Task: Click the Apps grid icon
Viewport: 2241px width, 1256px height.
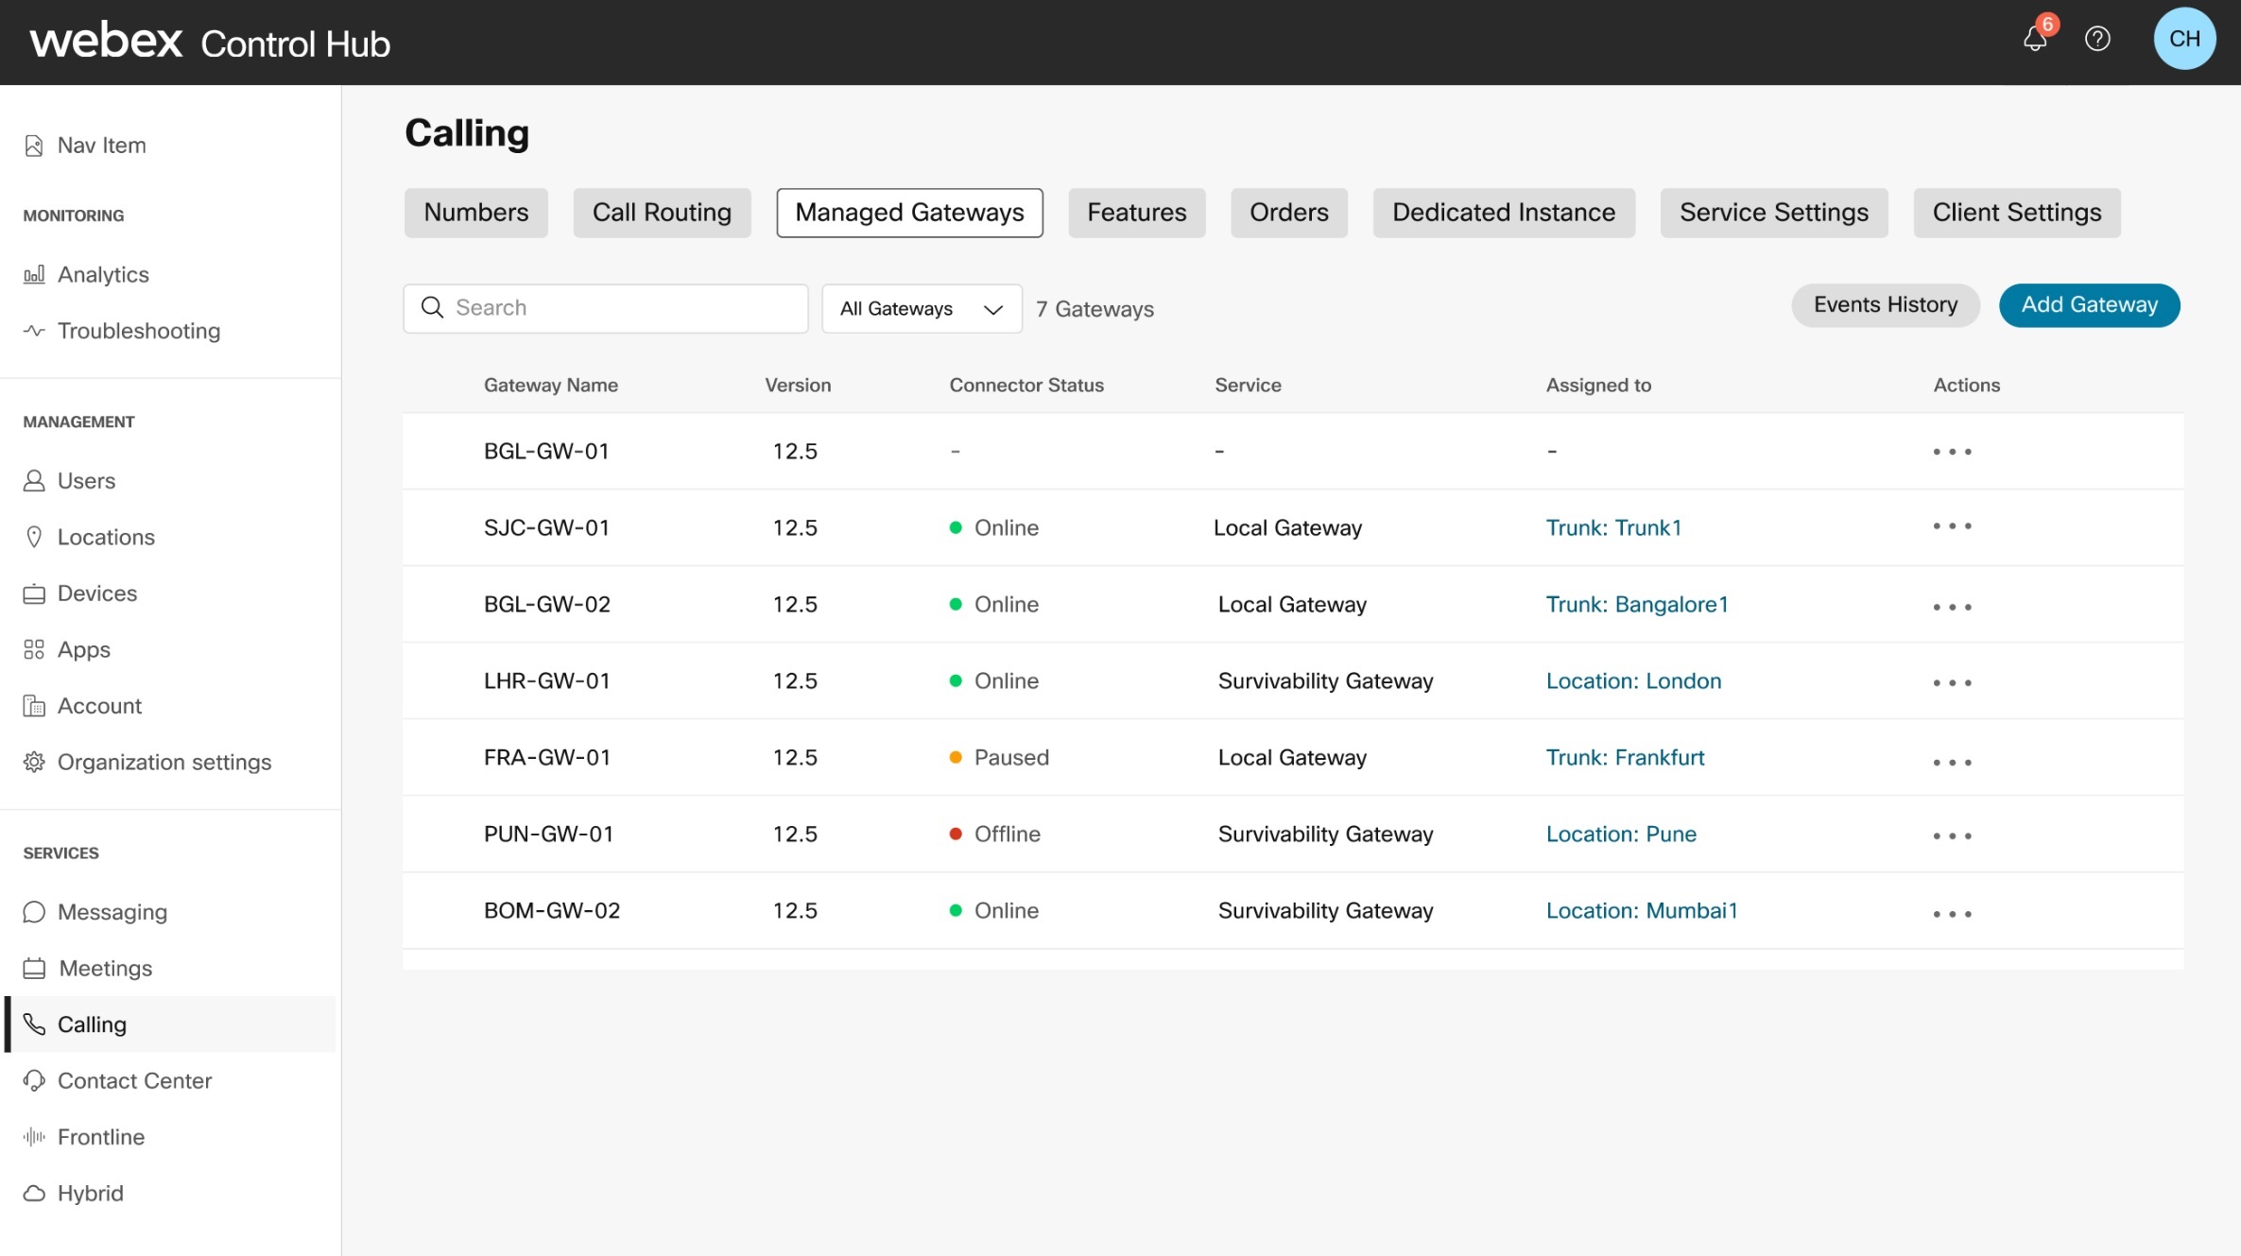Action: pyautogui.click(x=34, y=649)
